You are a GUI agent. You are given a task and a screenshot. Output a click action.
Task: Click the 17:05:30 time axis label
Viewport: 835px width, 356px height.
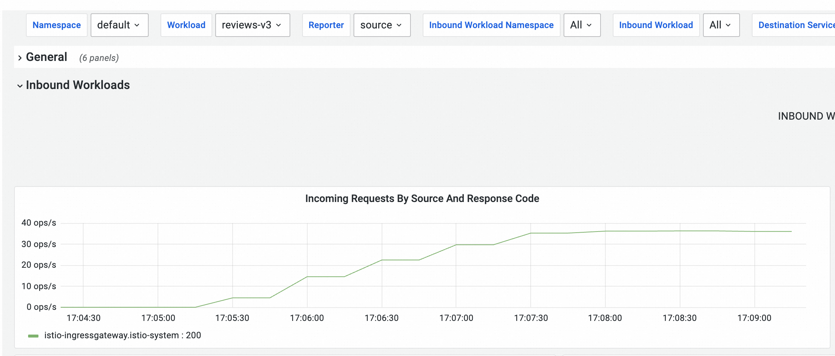pos(232,318)
